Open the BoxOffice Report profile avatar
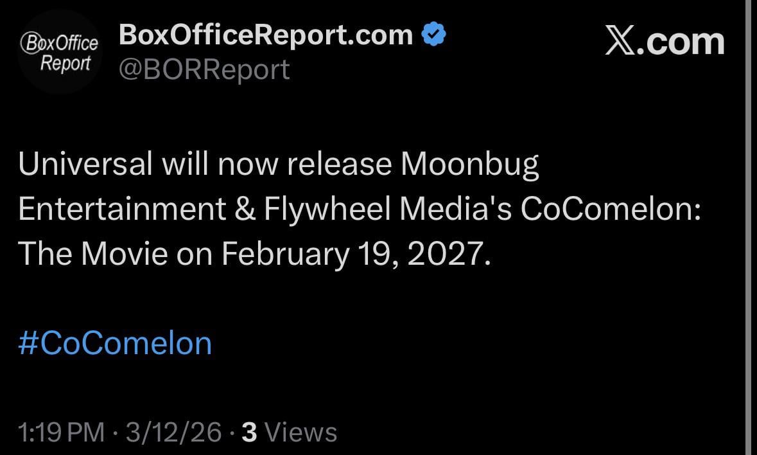The image size is (757, 455). click(59, 53)
